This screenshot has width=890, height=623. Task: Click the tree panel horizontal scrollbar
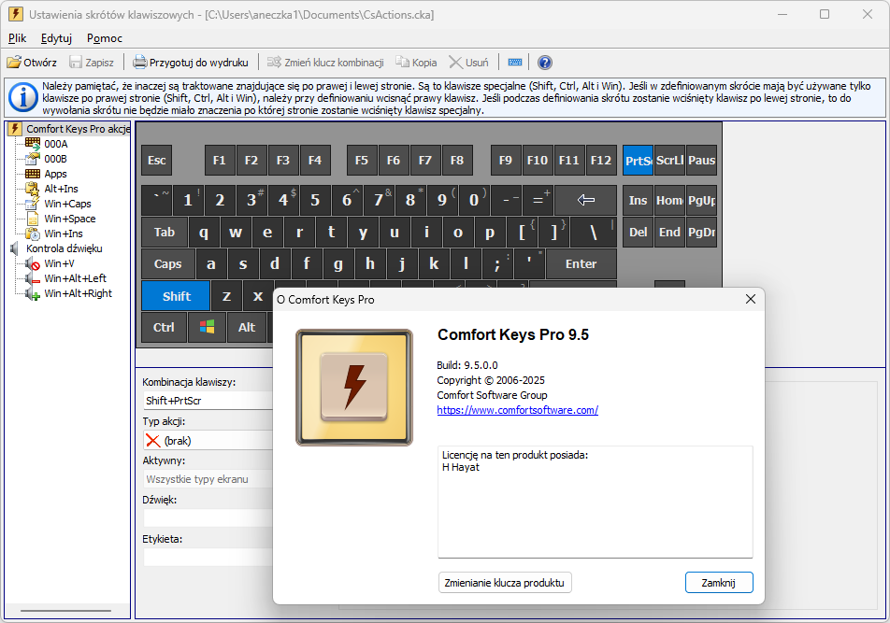65,611
